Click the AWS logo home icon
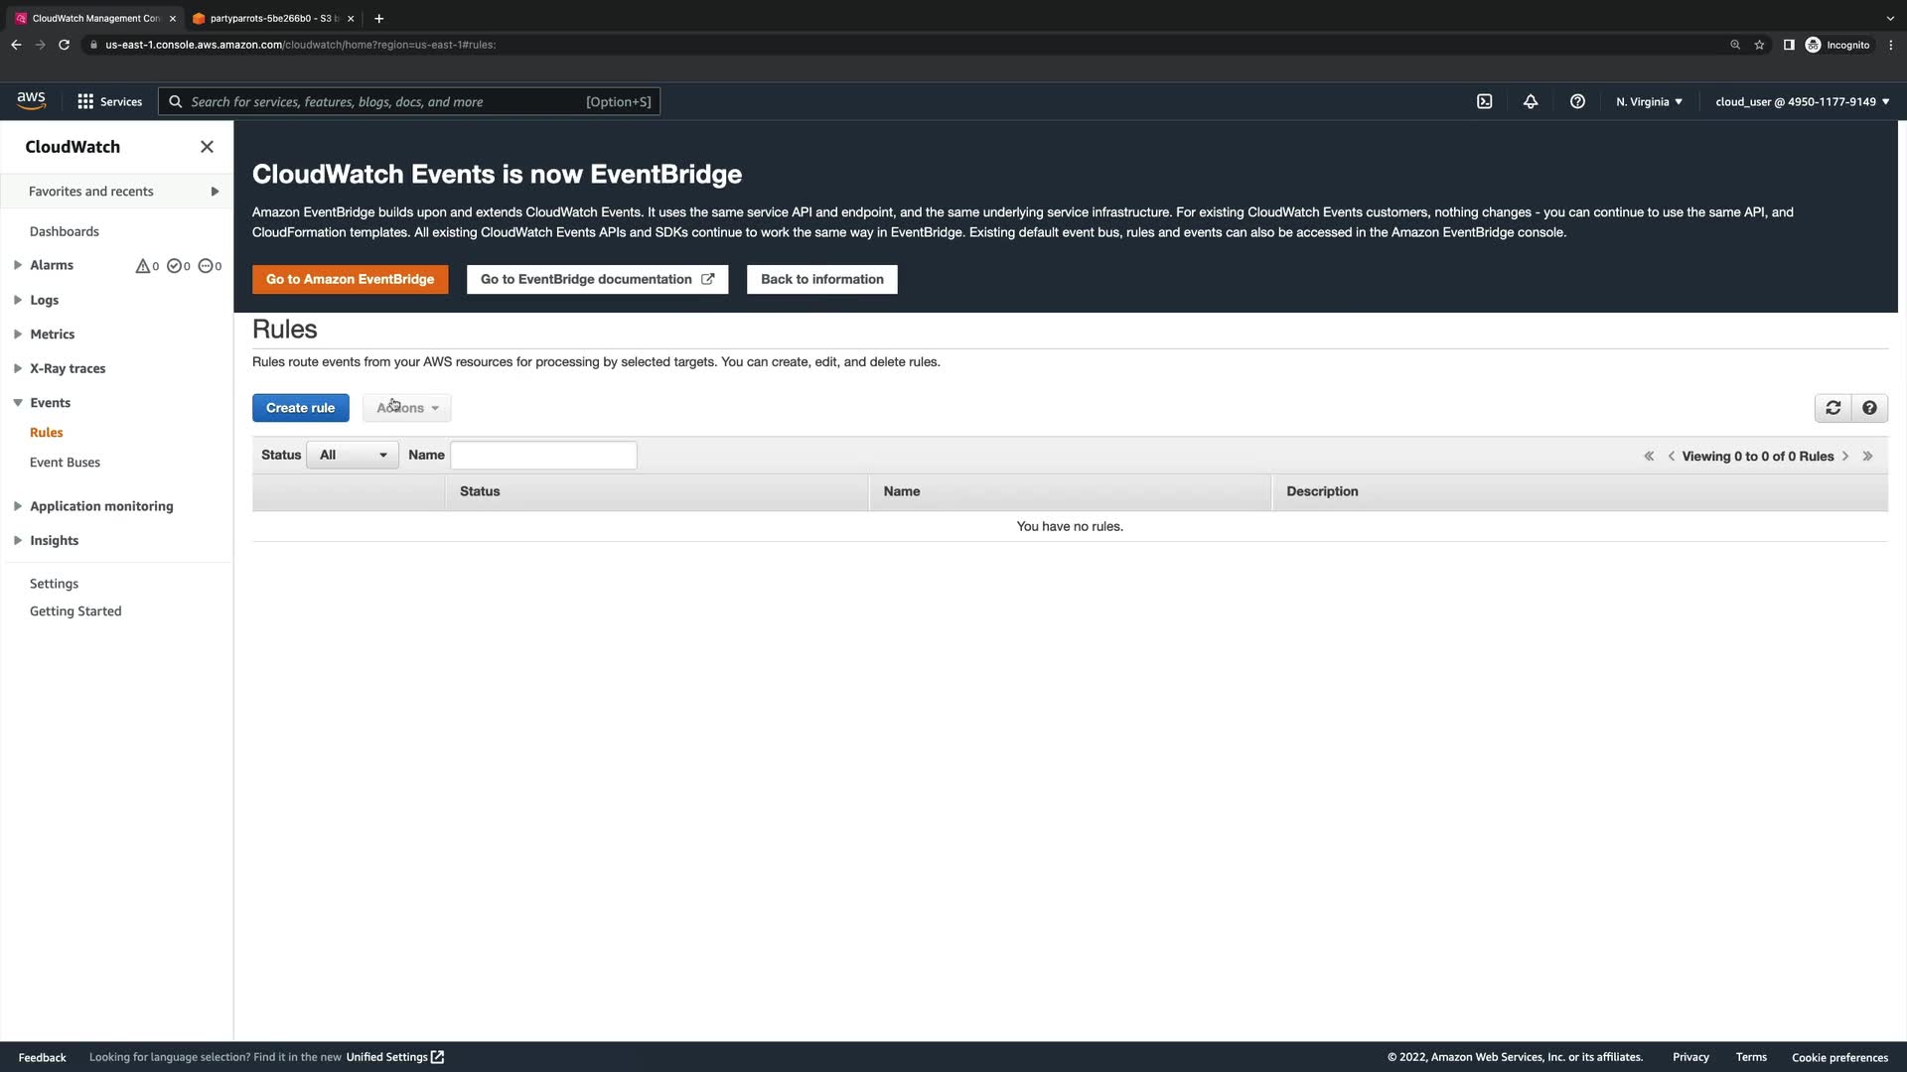 [x=31, y=100]
